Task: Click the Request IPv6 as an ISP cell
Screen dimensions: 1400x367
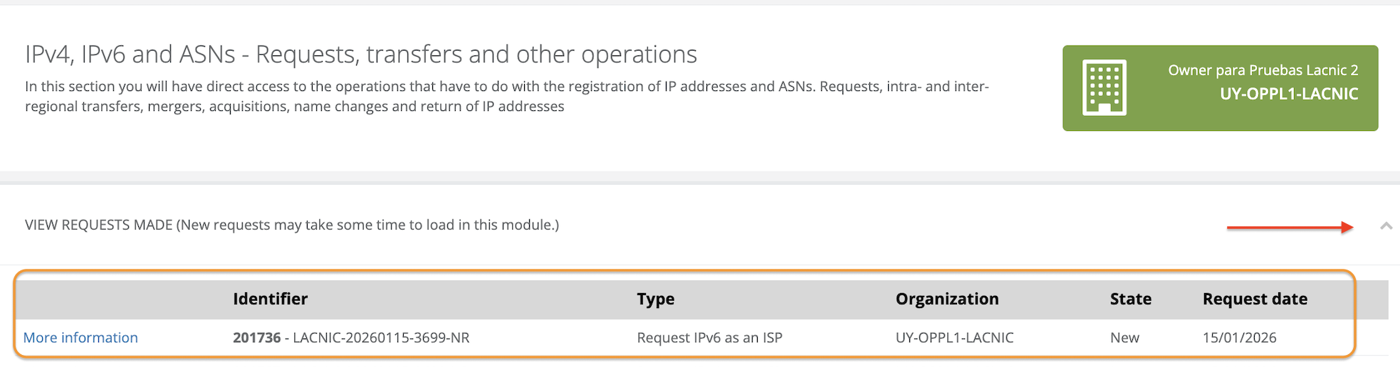Action: point(709,338)
